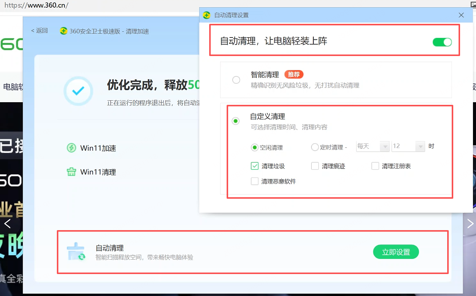Click the Win11清理 basket icon

[x=71, y=172]
